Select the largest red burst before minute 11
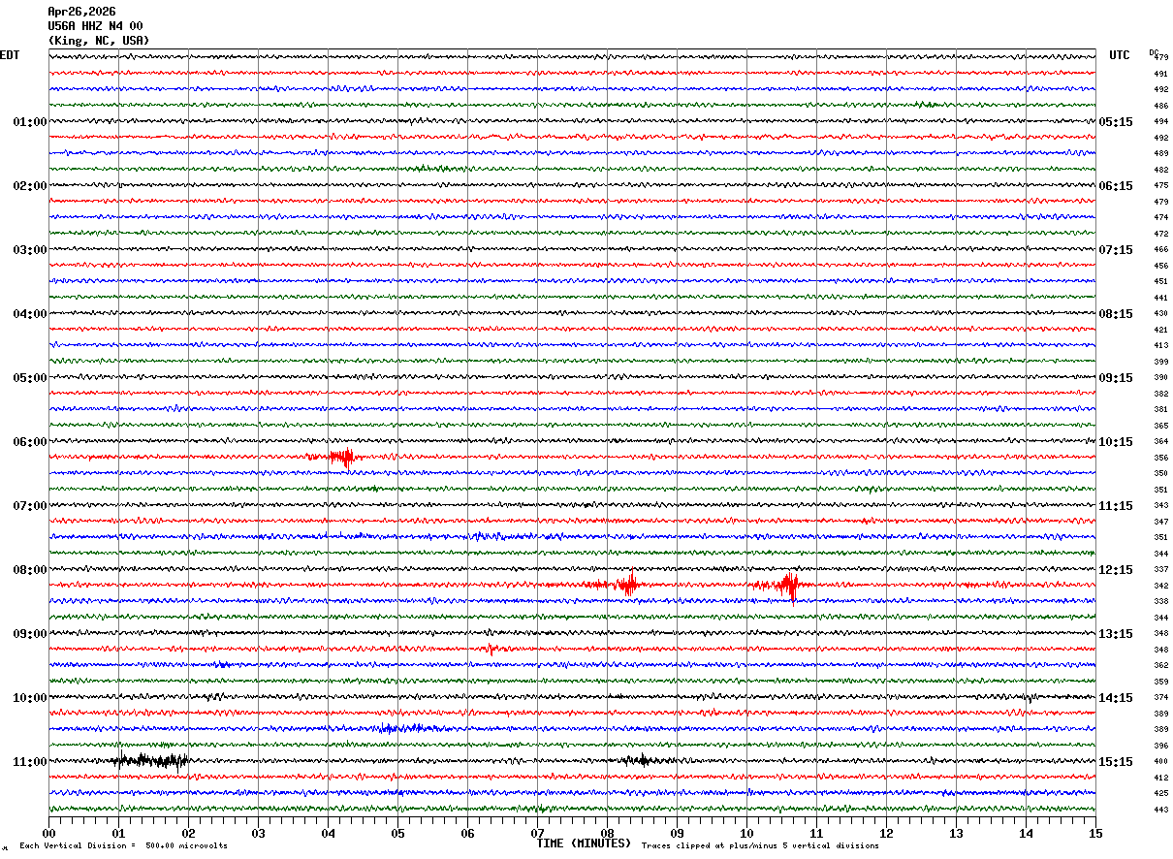Viewport: 1173px width, 859px height. [x=789, y=585]
